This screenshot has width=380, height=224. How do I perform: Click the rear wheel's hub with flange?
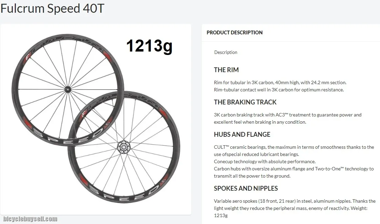click(x=124, y=147)
